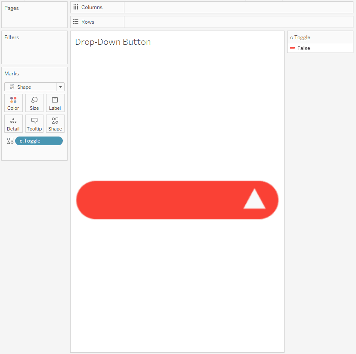Click the white triangle on red button
This screenshot has width=356, height=354.
tap(254, 199)
